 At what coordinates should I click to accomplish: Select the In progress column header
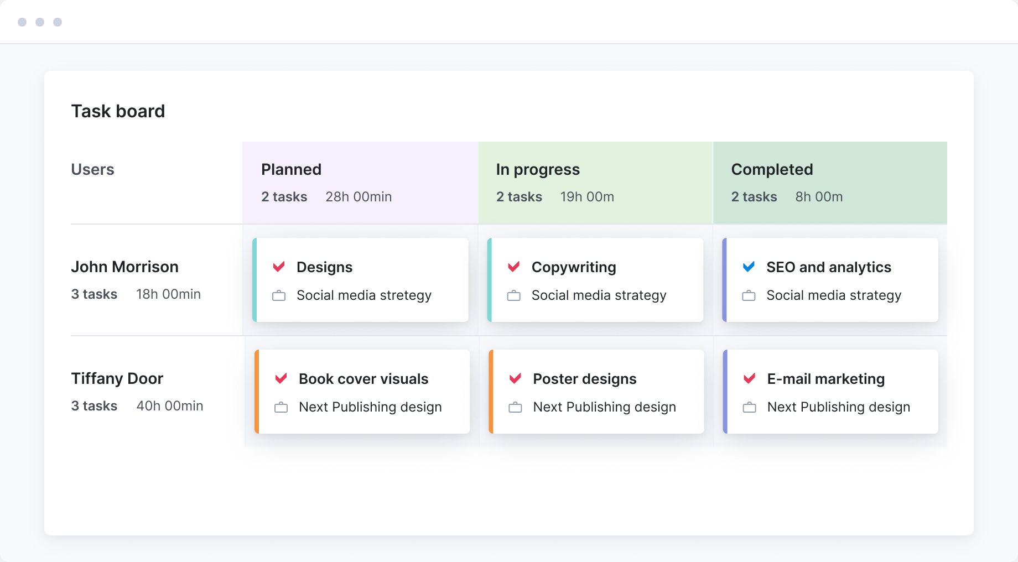(x=538, y=169)
